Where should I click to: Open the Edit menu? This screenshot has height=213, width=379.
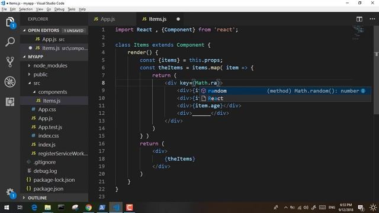click(12, 9)
